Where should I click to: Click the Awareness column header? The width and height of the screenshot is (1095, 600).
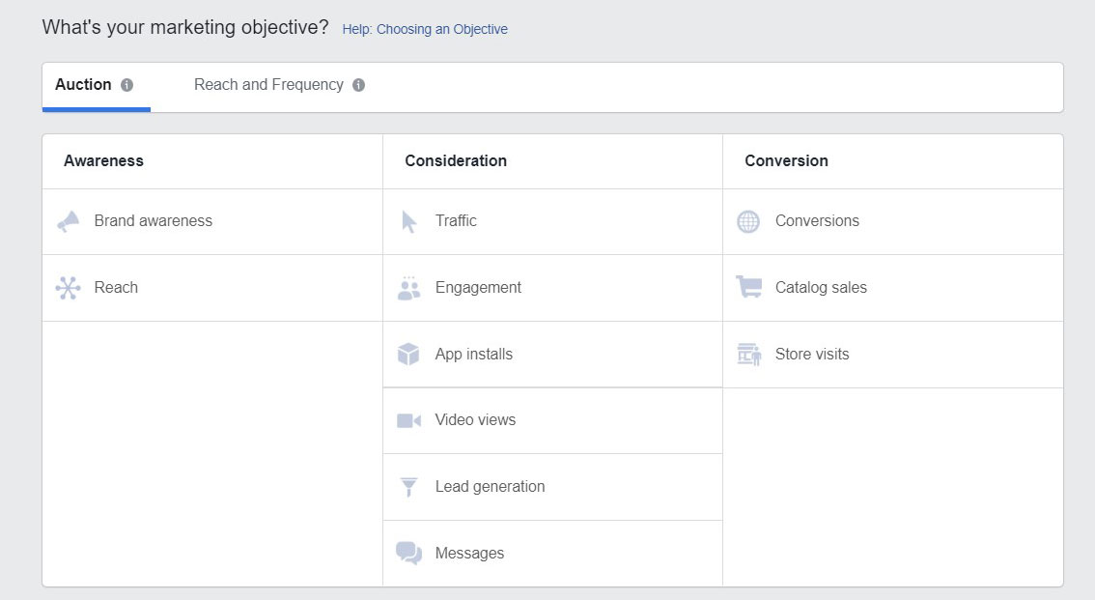(x=103, y=160)
